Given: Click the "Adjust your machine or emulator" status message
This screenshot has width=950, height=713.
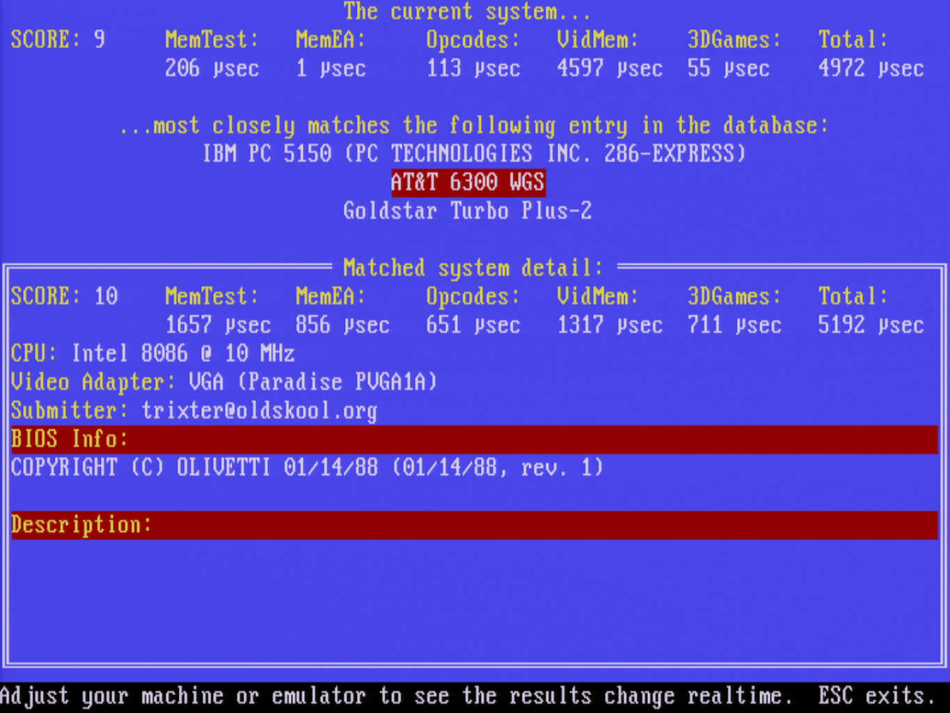Looking at the screenshot, I should tap(396, 696).
